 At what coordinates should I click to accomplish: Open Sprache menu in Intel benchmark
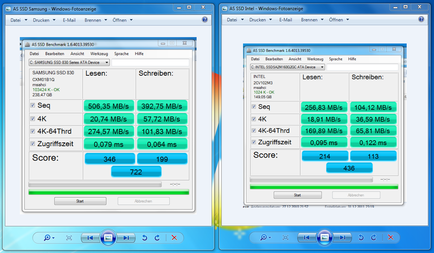coord(336,59)
